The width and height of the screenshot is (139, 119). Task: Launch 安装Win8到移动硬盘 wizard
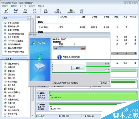pos(14,51)
